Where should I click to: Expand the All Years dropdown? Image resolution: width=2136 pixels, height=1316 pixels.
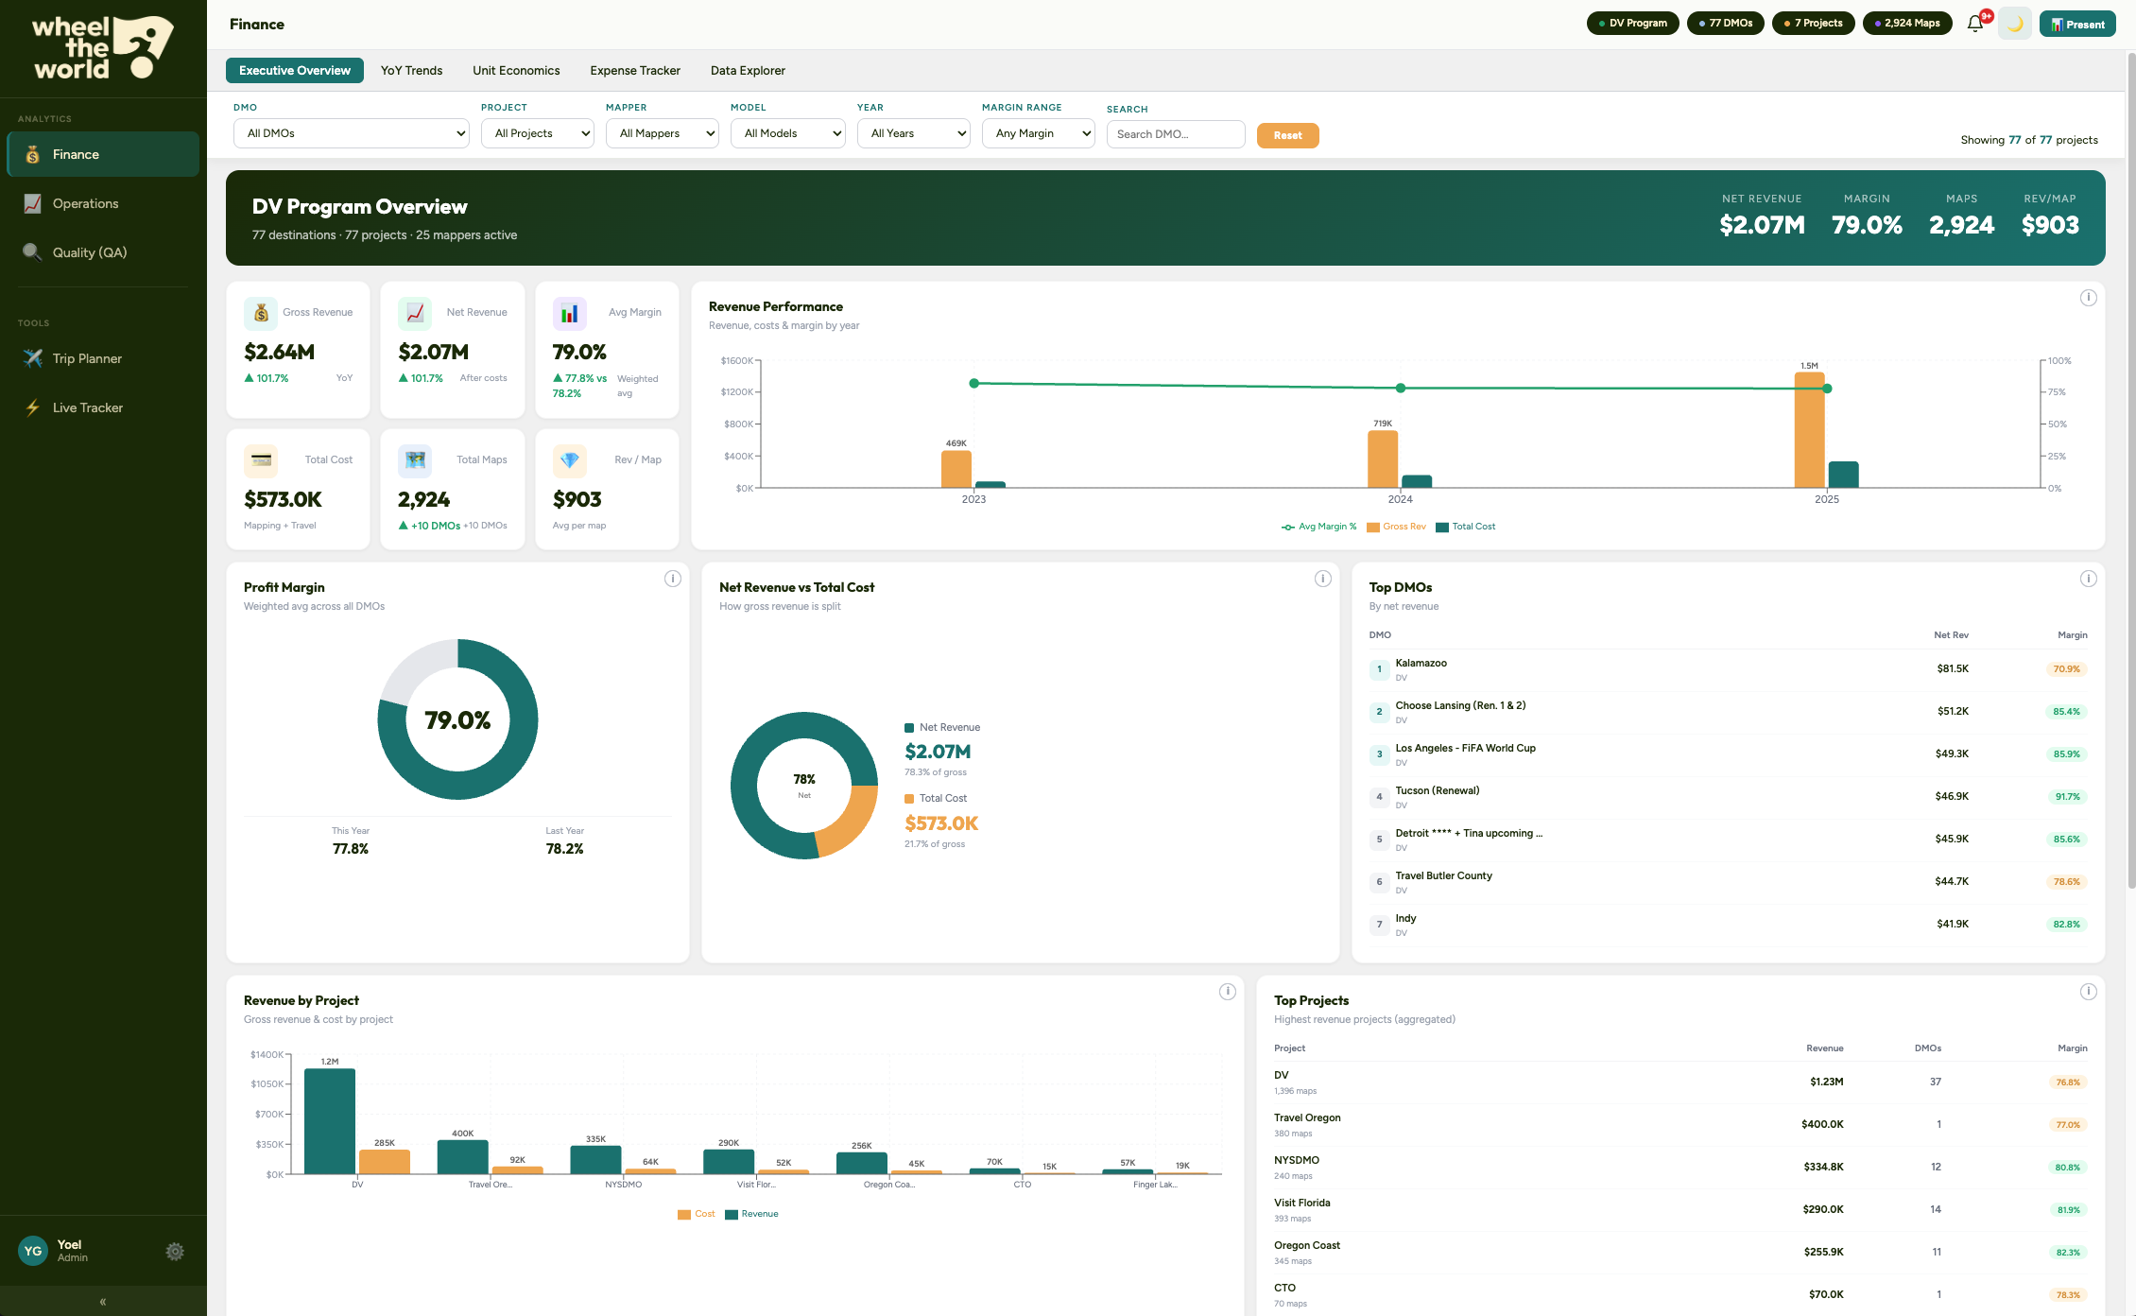(913, 133)
